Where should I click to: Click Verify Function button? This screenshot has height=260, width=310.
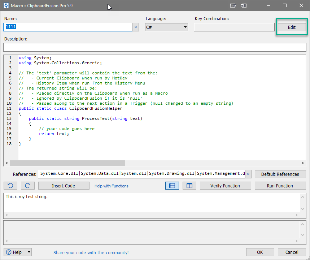[226, 186]
